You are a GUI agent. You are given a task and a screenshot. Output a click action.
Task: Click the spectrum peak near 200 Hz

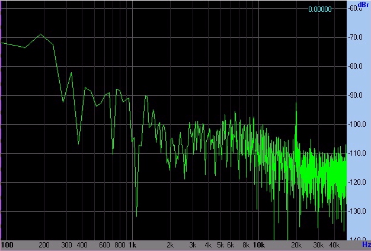(x=41, y=34)
